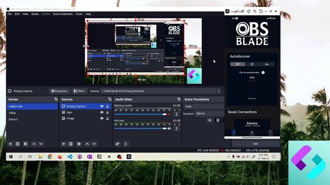The height and width of the screenshot is (185, 330).
Task: Open the Fade transition dropdown
Action: (204, 106)
